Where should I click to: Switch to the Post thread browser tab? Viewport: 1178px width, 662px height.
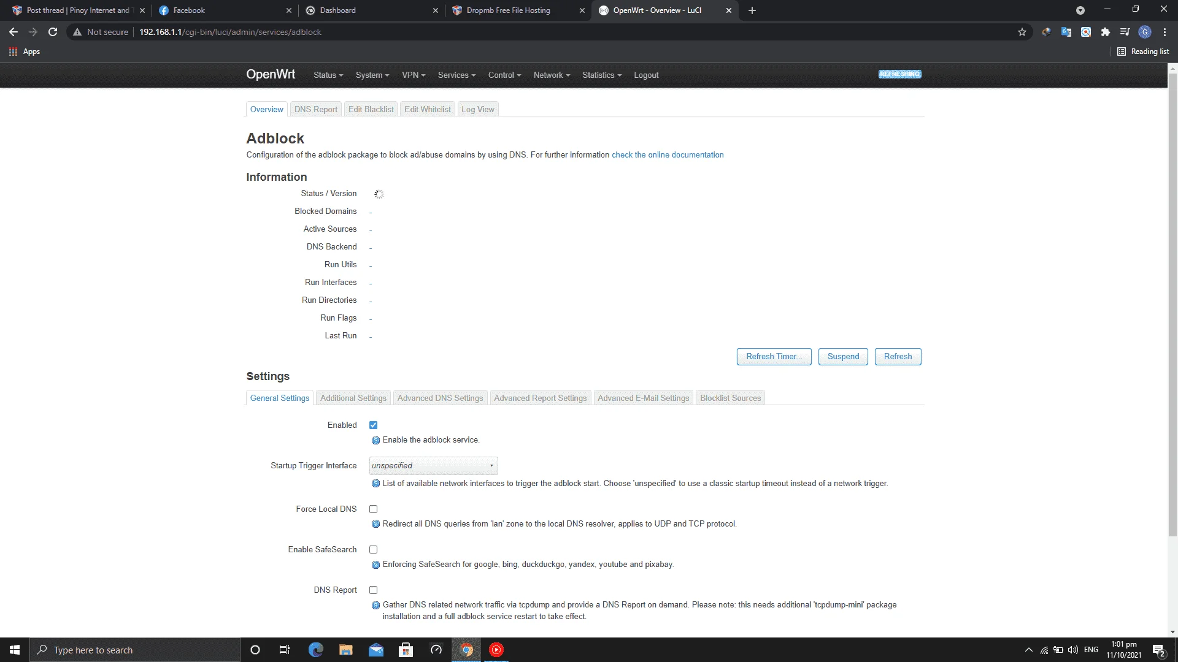point(78,10)
